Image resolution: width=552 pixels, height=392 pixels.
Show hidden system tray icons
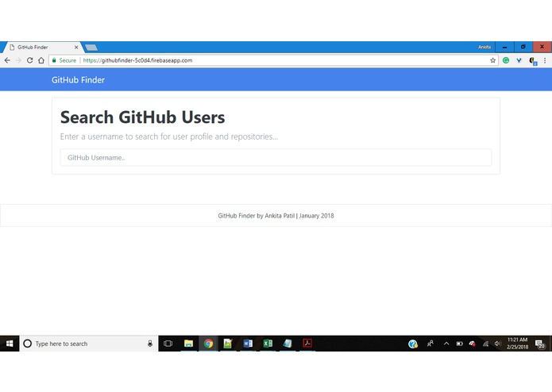pyautogui.click(x=446, y=344)
